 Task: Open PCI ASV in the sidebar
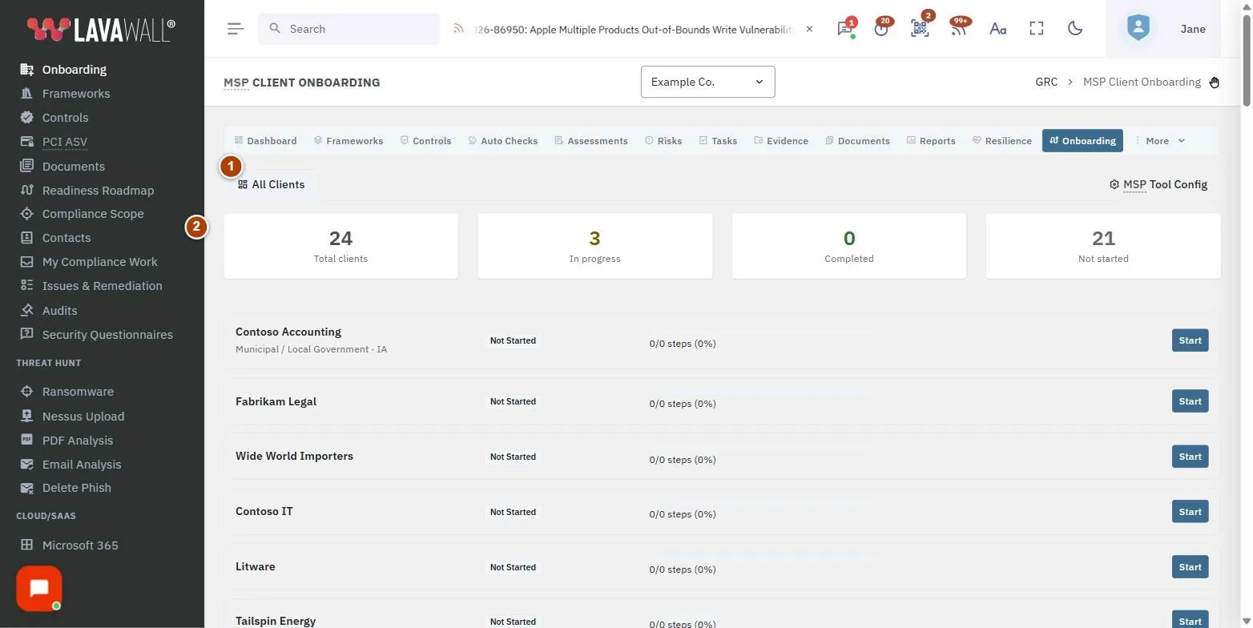[65, 142]
